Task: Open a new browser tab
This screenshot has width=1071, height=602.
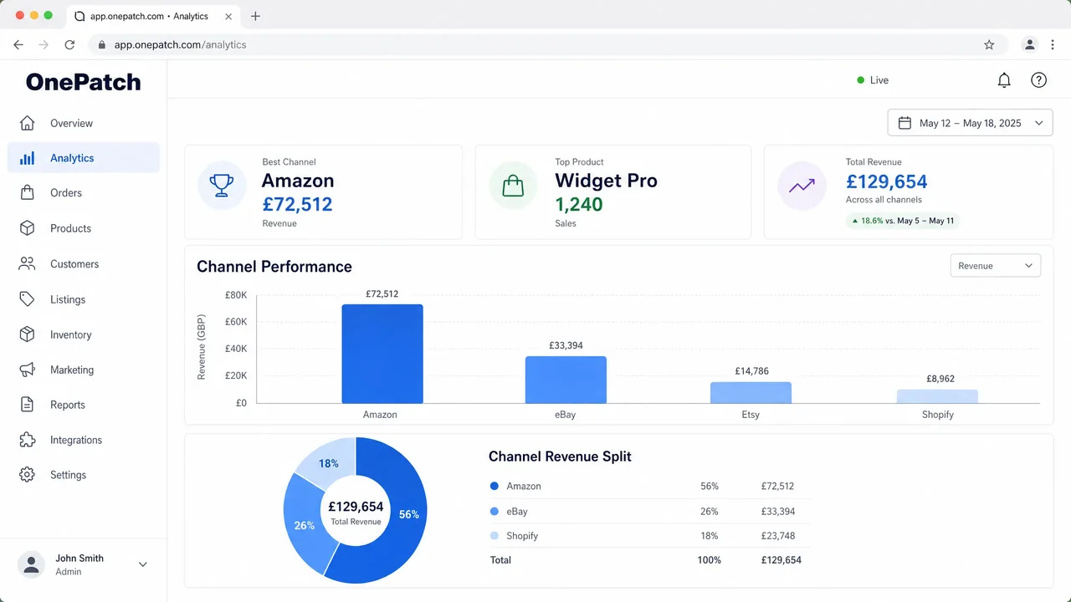Action: click(255, 16)
